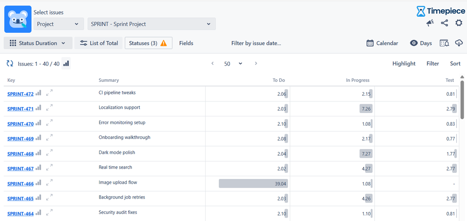
Task: Open the List of Total option
Action: (99, 43)
